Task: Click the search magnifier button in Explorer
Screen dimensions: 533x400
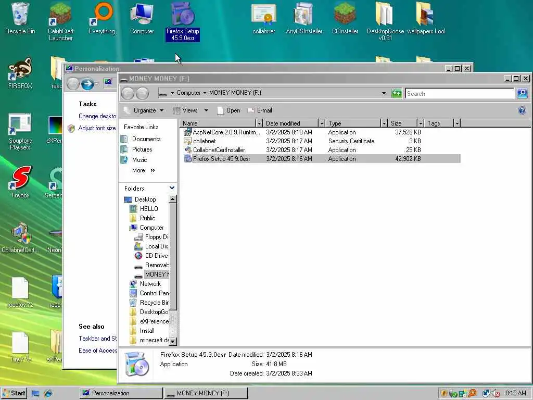Action: pyautogui.click(x=522, y=93)
